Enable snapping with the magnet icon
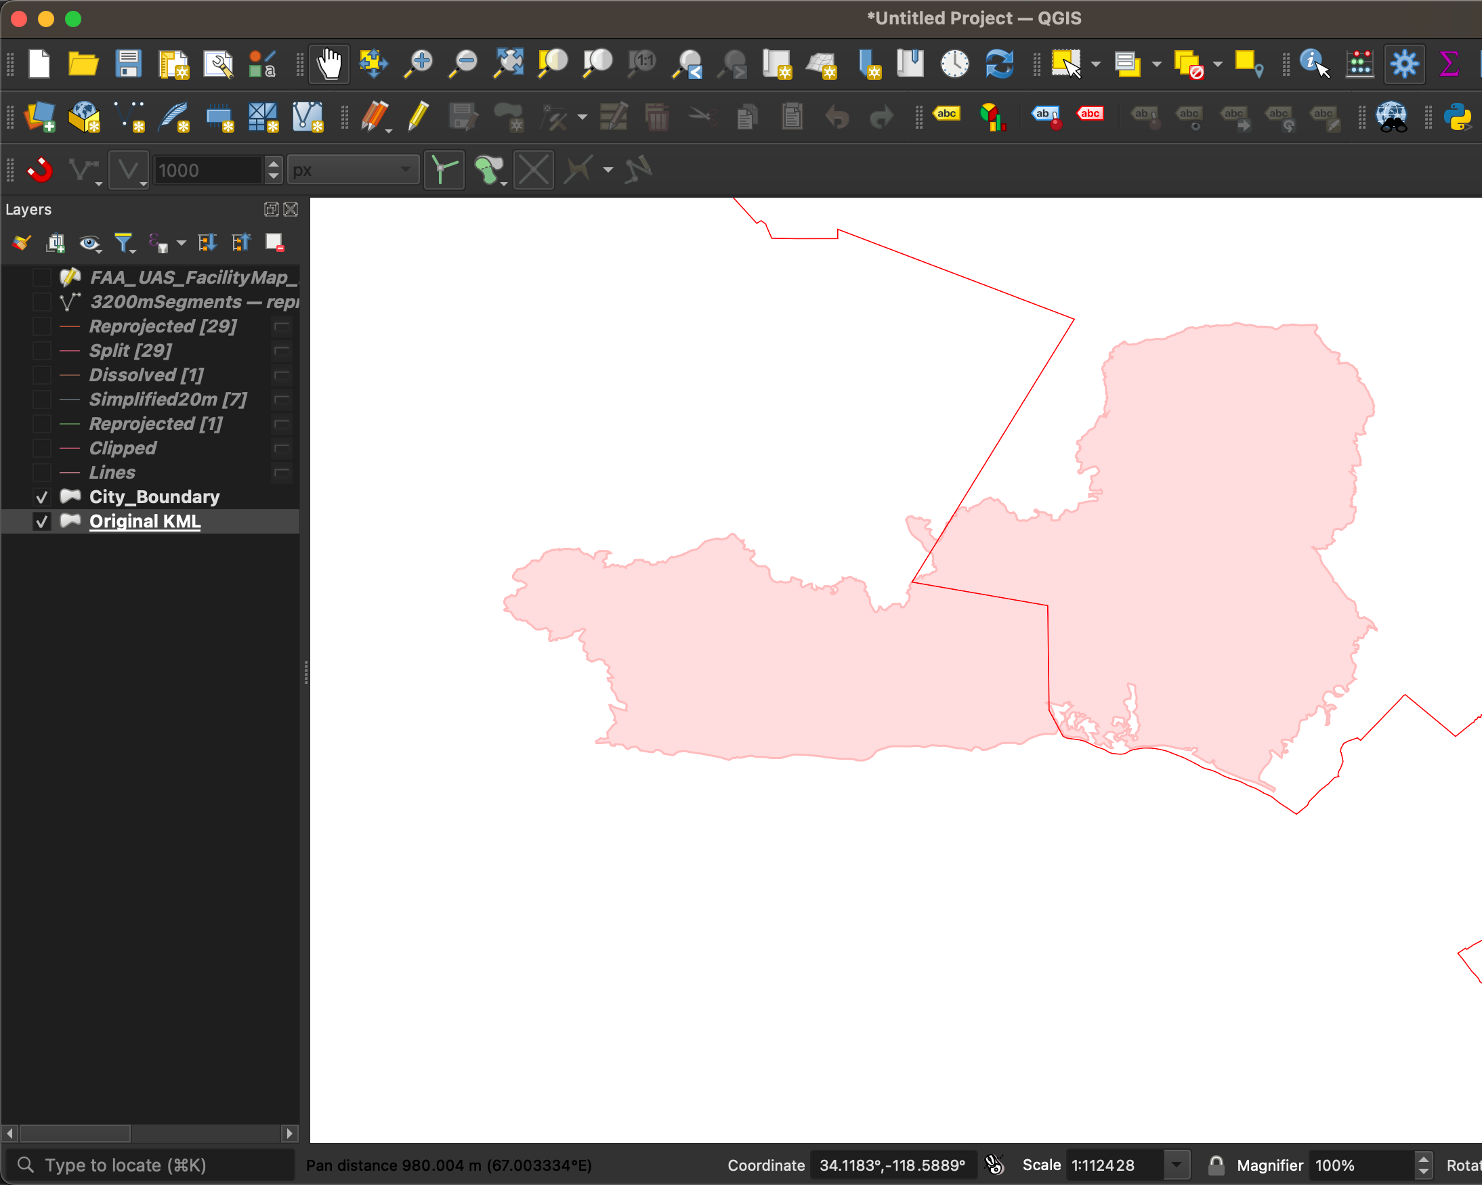Image resolution: width=1482 pixels, height=1185 pixels. pyautogui.click(x=40, y=170)
